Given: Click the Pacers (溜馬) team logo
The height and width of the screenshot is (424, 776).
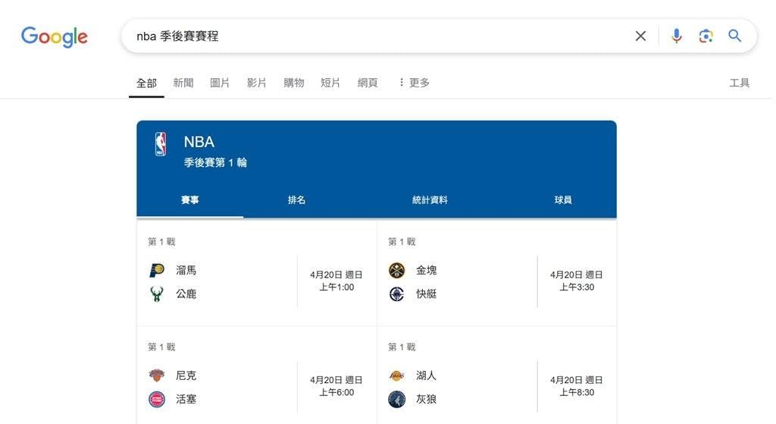Looking at the screenshot, I should click(x=157, y=270).
